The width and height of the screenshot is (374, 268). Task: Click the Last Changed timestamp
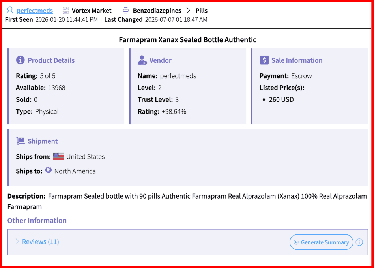[x=176, y=19]
